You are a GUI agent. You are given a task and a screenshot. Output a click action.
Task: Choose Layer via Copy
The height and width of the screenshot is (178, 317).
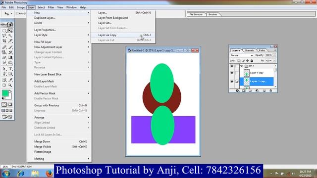[123, 35]
